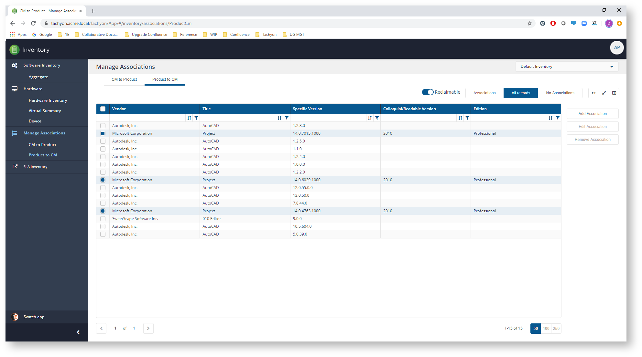Click the Add Association button
The image size is (642, 357).
coord(592,113)
